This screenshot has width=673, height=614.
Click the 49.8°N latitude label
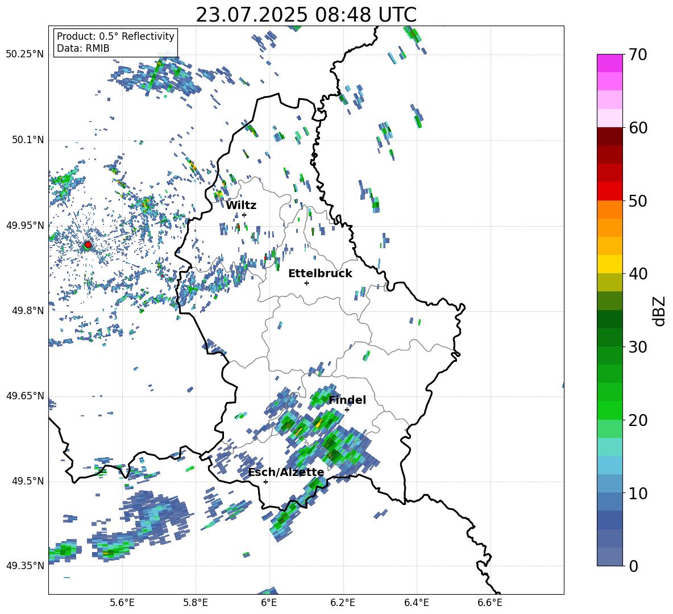pos(27,311)
